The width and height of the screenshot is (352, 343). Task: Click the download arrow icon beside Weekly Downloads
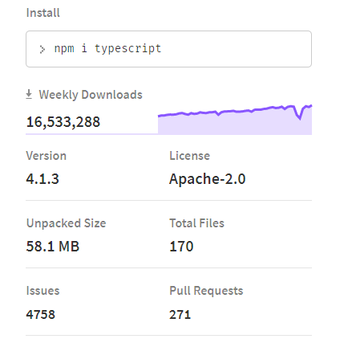point(29,95)
